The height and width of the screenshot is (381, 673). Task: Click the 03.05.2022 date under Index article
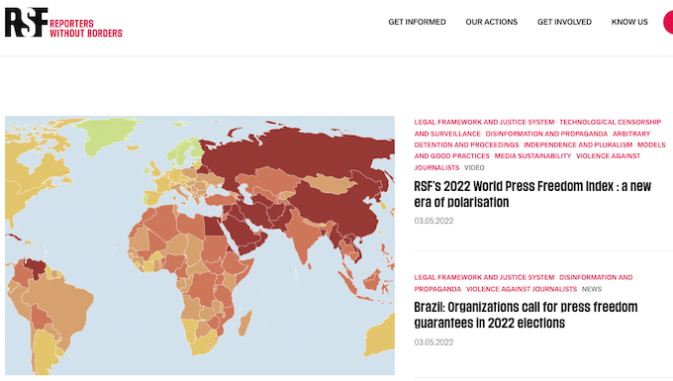tap(433, 221)
